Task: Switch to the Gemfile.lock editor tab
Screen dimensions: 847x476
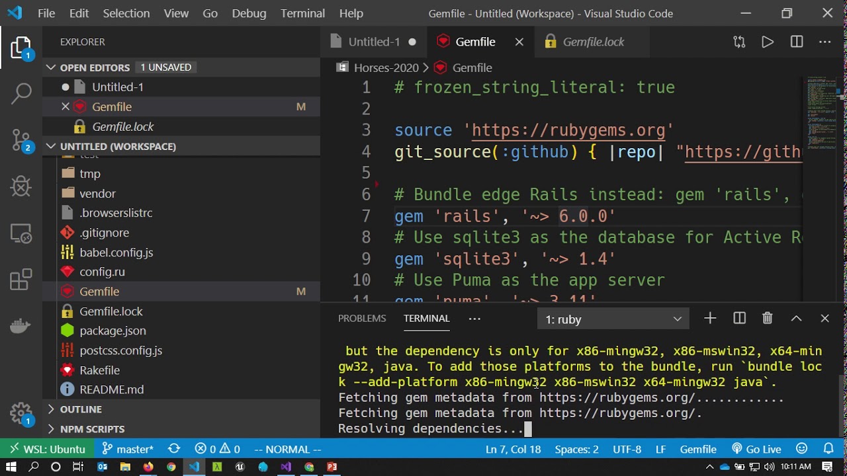Action: pos(594,42)
